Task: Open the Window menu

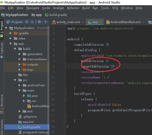Action: tap(127, 8)
